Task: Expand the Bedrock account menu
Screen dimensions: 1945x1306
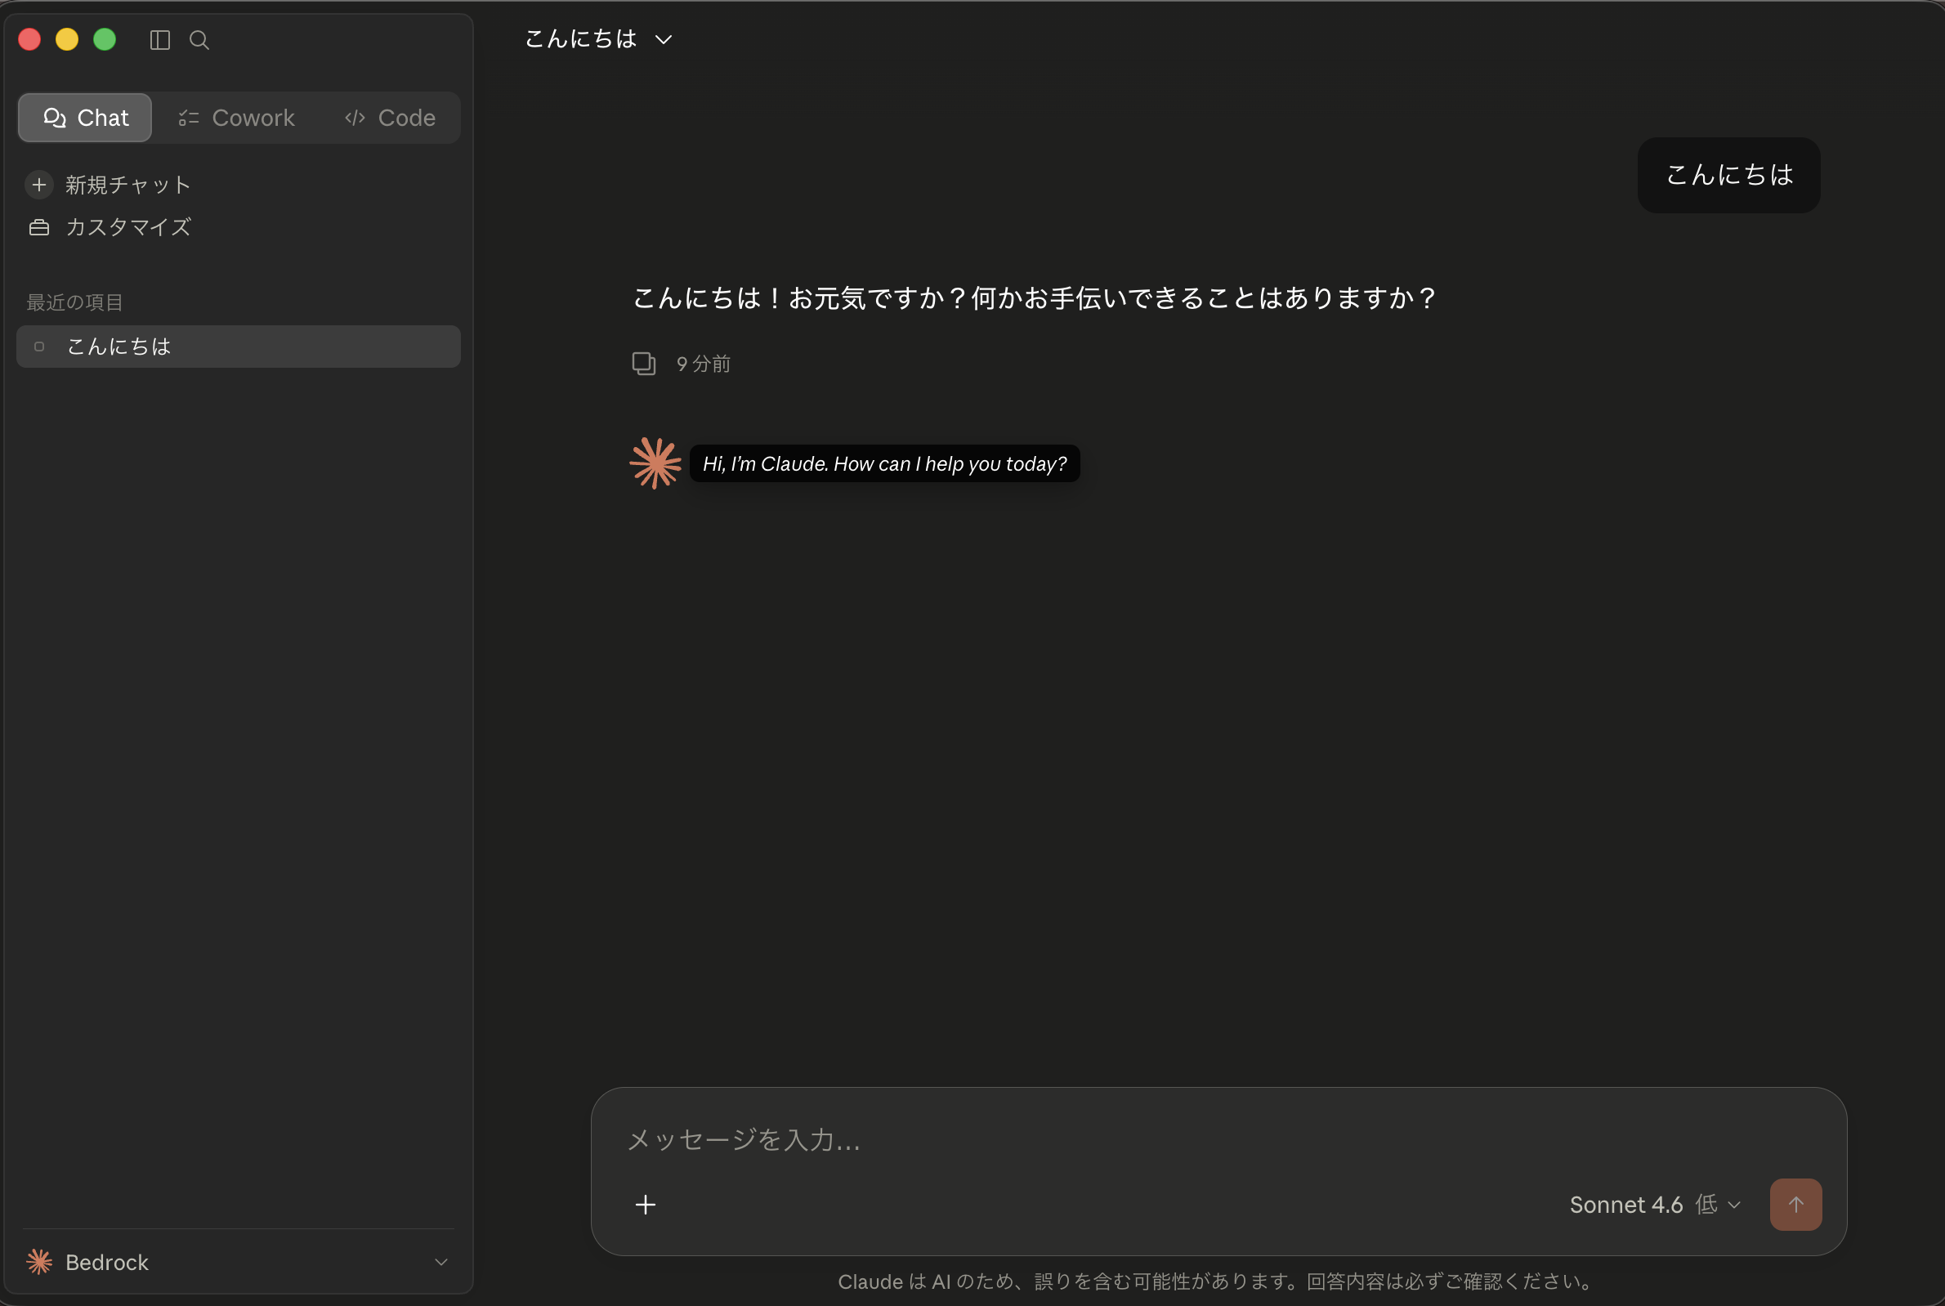Action: 238,1262
